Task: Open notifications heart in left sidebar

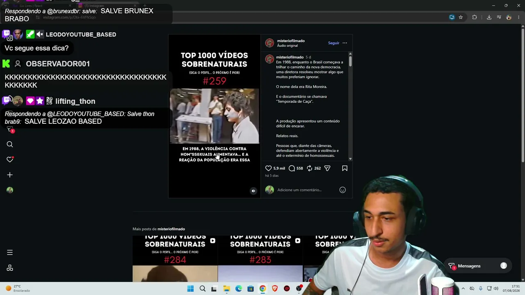Action: pyautogui.click(x=10, y=159)
